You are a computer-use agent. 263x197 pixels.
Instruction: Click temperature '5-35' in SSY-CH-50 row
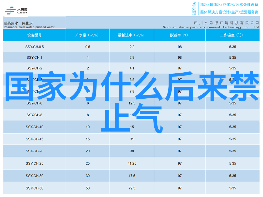(x=232, y=188)
